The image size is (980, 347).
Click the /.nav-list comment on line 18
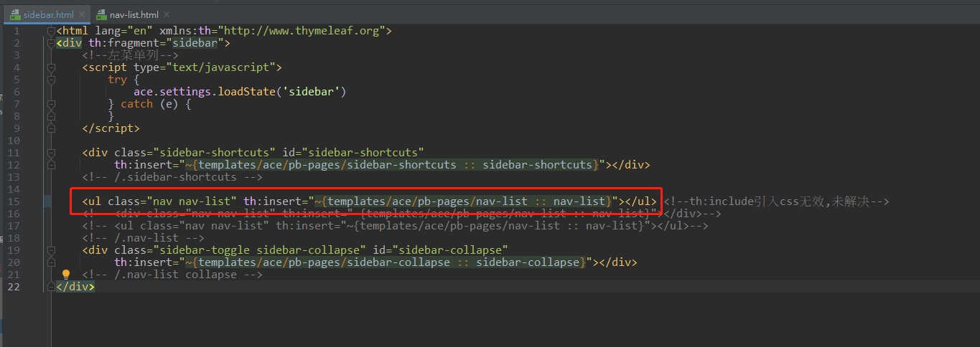(143, 238)
